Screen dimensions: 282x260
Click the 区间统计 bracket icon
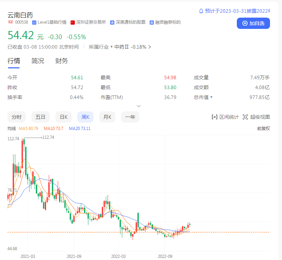214,117
